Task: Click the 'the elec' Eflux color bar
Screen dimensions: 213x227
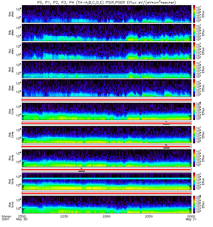Action: (194, 88)
